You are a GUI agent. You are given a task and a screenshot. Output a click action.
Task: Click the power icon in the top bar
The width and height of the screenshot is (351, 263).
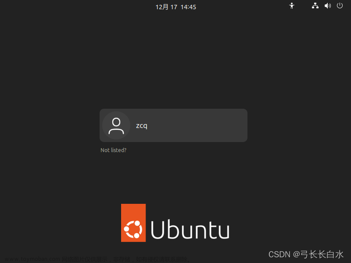coord(340,6)
